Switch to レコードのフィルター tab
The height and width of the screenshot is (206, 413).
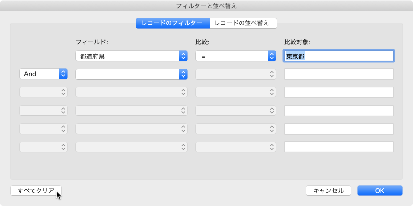[172, 23]
